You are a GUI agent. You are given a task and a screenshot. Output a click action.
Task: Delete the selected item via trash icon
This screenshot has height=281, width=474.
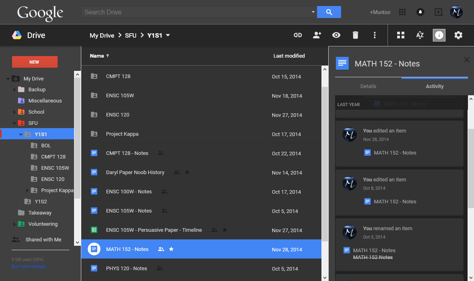(355, 35)
